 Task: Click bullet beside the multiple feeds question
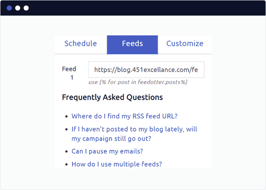(67, 165)
